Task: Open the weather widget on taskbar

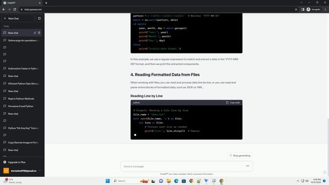Action: pos(12,181)
